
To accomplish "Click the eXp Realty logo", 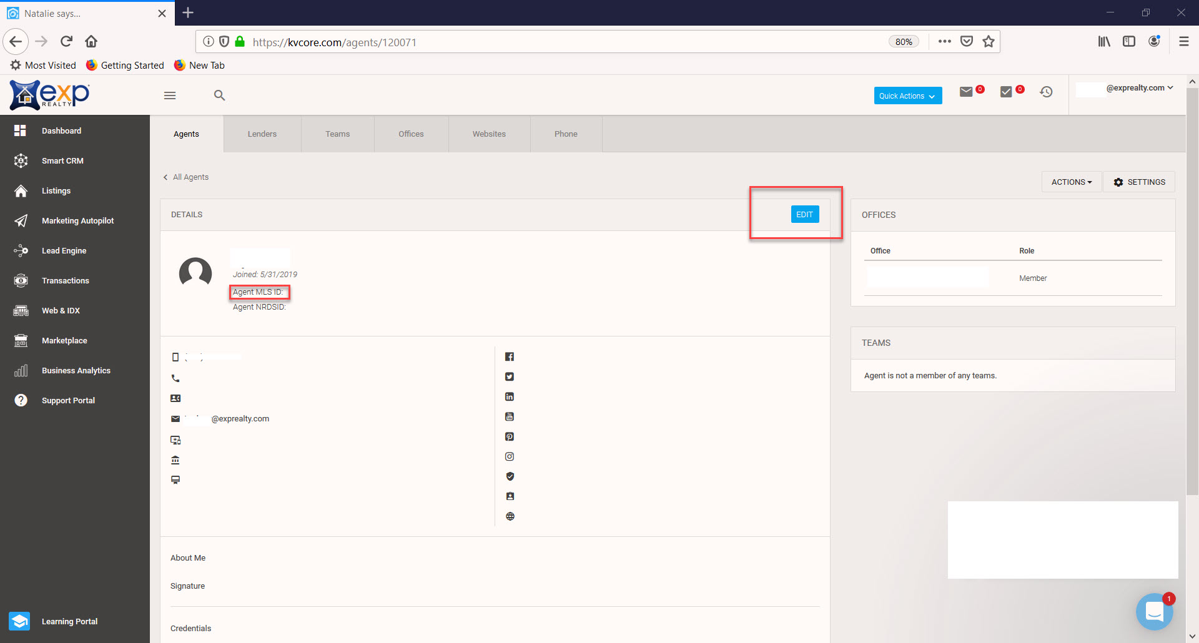I will (x=50, y=95).
